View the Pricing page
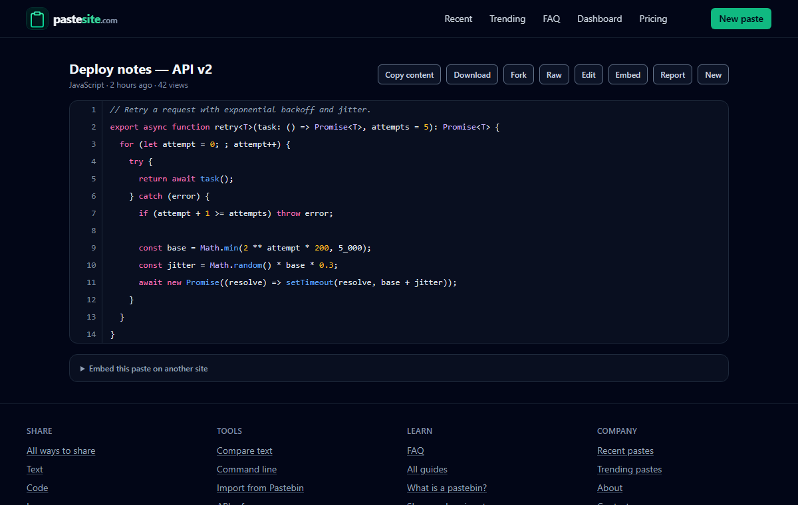 [x=653, y=19]
